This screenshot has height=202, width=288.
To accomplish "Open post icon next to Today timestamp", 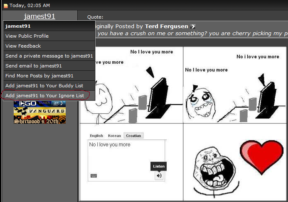I will point(6,6).
